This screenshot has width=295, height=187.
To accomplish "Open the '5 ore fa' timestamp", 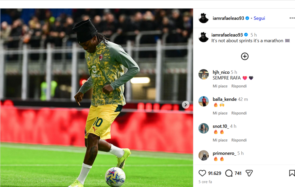I will coord(205,182).
